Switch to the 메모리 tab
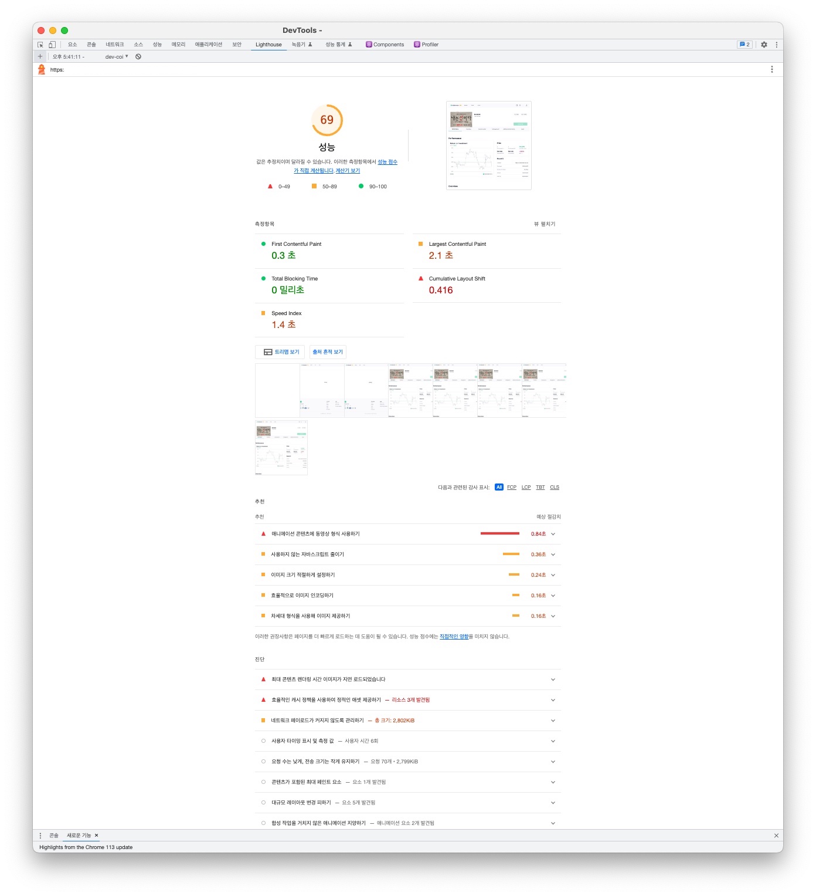The width and height of the screenshot is (816, 896). coord(178,45)
